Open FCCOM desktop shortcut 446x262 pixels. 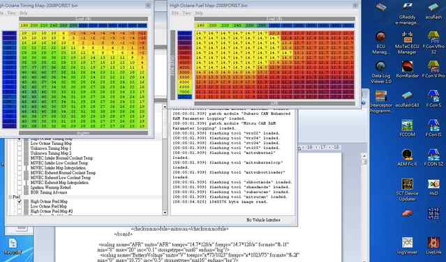[407, 129]
